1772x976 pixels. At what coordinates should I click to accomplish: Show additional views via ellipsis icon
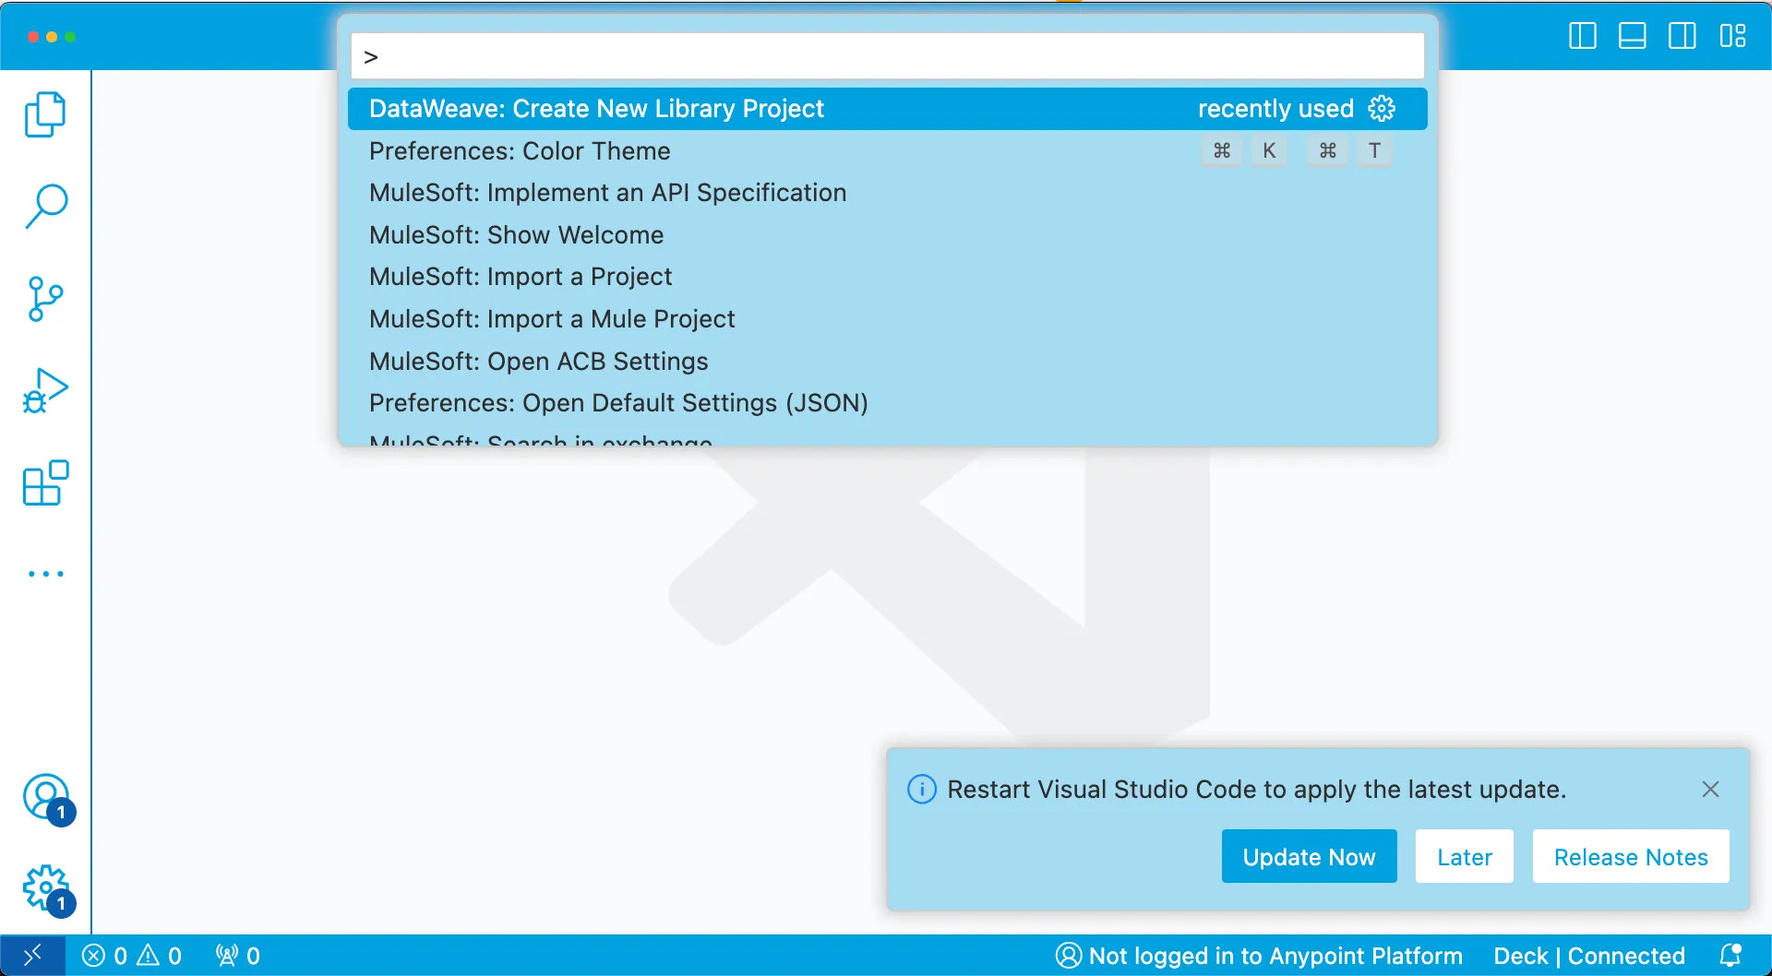pyautogui.click(x=45, y=574)
